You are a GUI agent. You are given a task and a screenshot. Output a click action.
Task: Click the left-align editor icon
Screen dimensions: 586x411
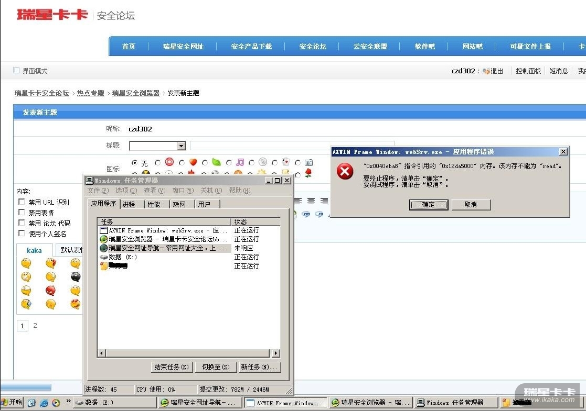tap(298, 202)
